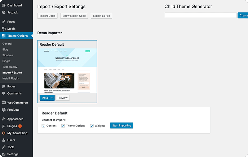The image size is (248, 157).
Task: Click the Tools wrench icon
Action: [4, 147]
